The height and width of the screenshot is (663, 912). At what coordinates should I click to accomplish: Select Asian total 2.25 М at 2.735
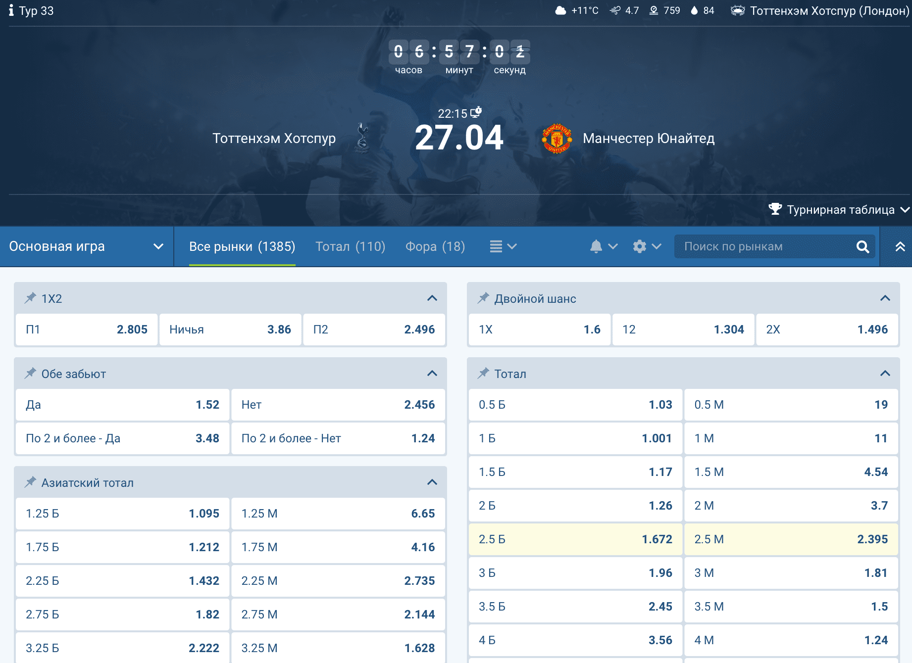tap(338, 581)
